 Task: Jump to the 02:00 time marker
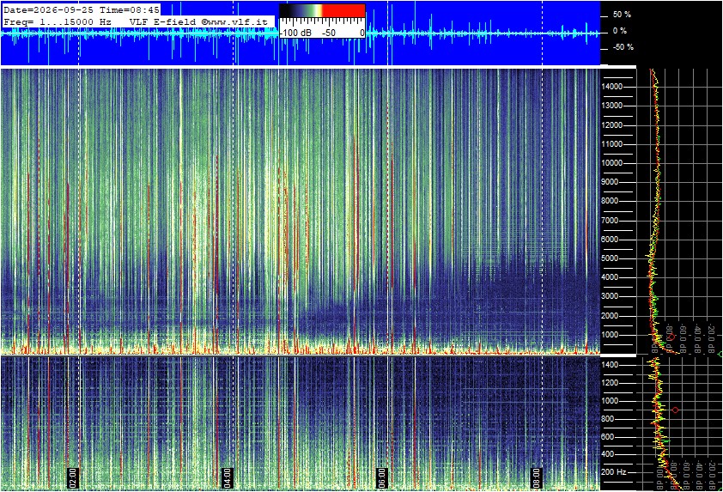[72, 477]
